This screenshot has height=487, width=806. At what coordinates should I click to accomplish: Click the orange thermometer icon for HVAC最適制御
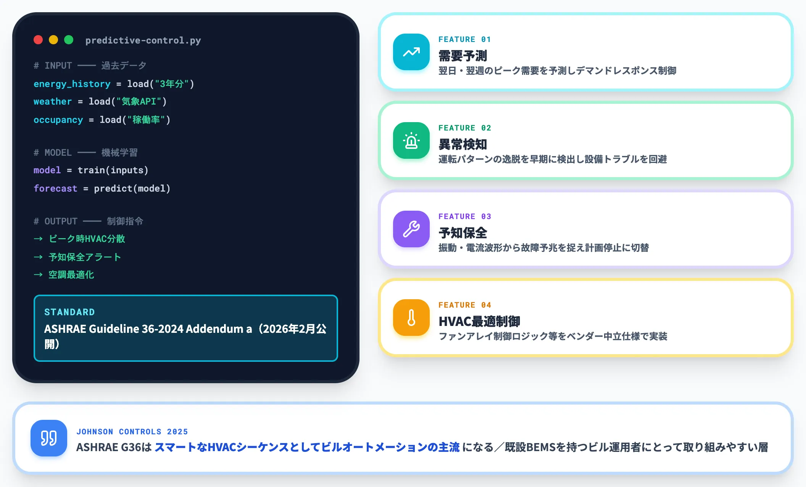click(x=411, y=318)
